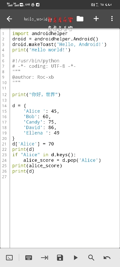Save file with floppy disk icon
The image size is (120, 267).
click(x=60, y=258)
